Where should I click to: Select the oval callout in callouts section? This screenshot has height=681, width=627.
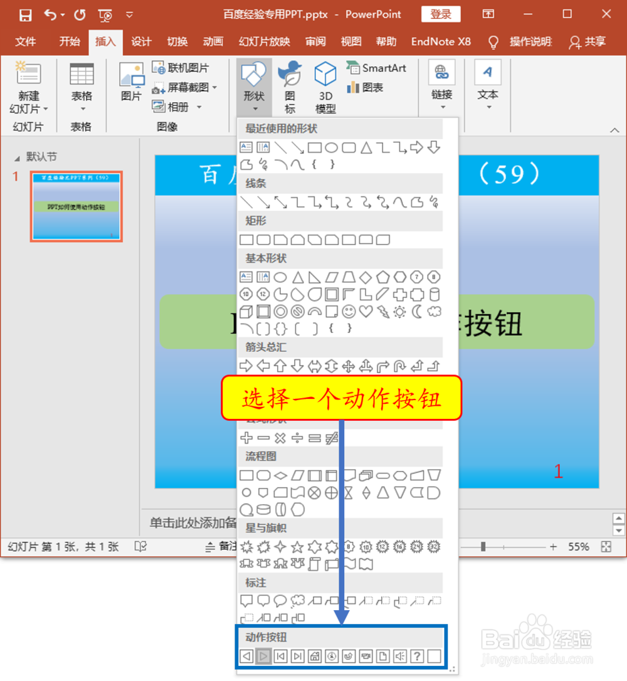[280, 601]
